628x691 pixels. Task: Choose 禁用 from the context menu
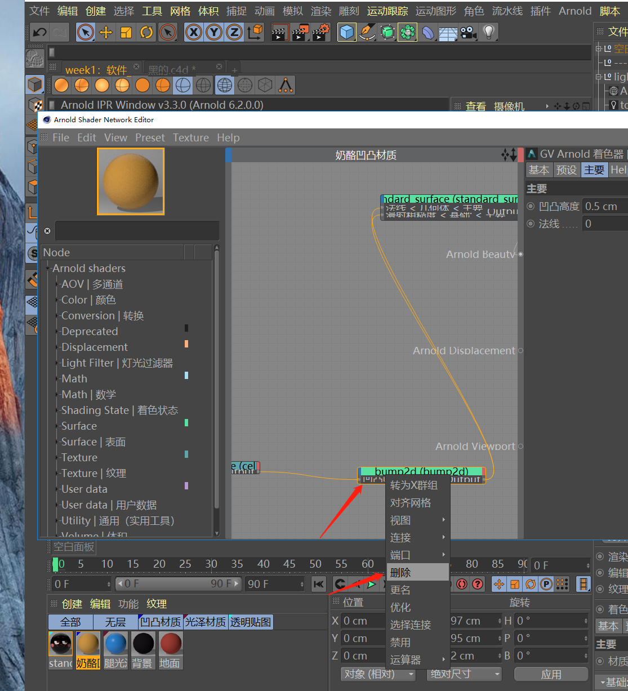[x=417, y=642]
